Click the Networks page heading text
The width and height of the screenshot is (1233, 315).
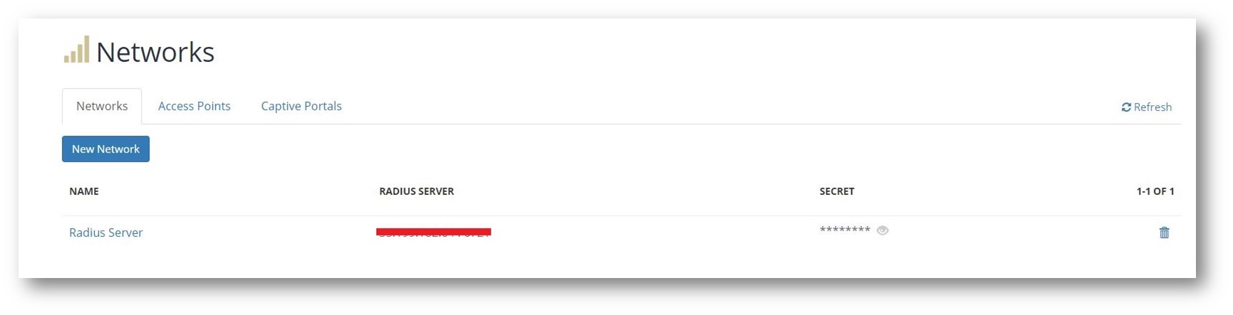[155, 52]
